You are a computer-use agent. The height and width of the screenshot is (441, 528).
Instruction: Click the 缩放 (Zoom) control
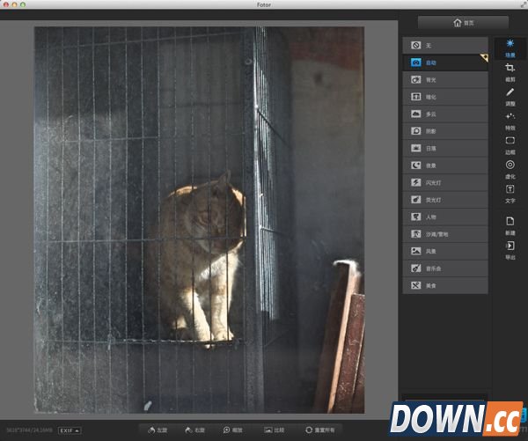pyautogui.click(x=233, y=430)
